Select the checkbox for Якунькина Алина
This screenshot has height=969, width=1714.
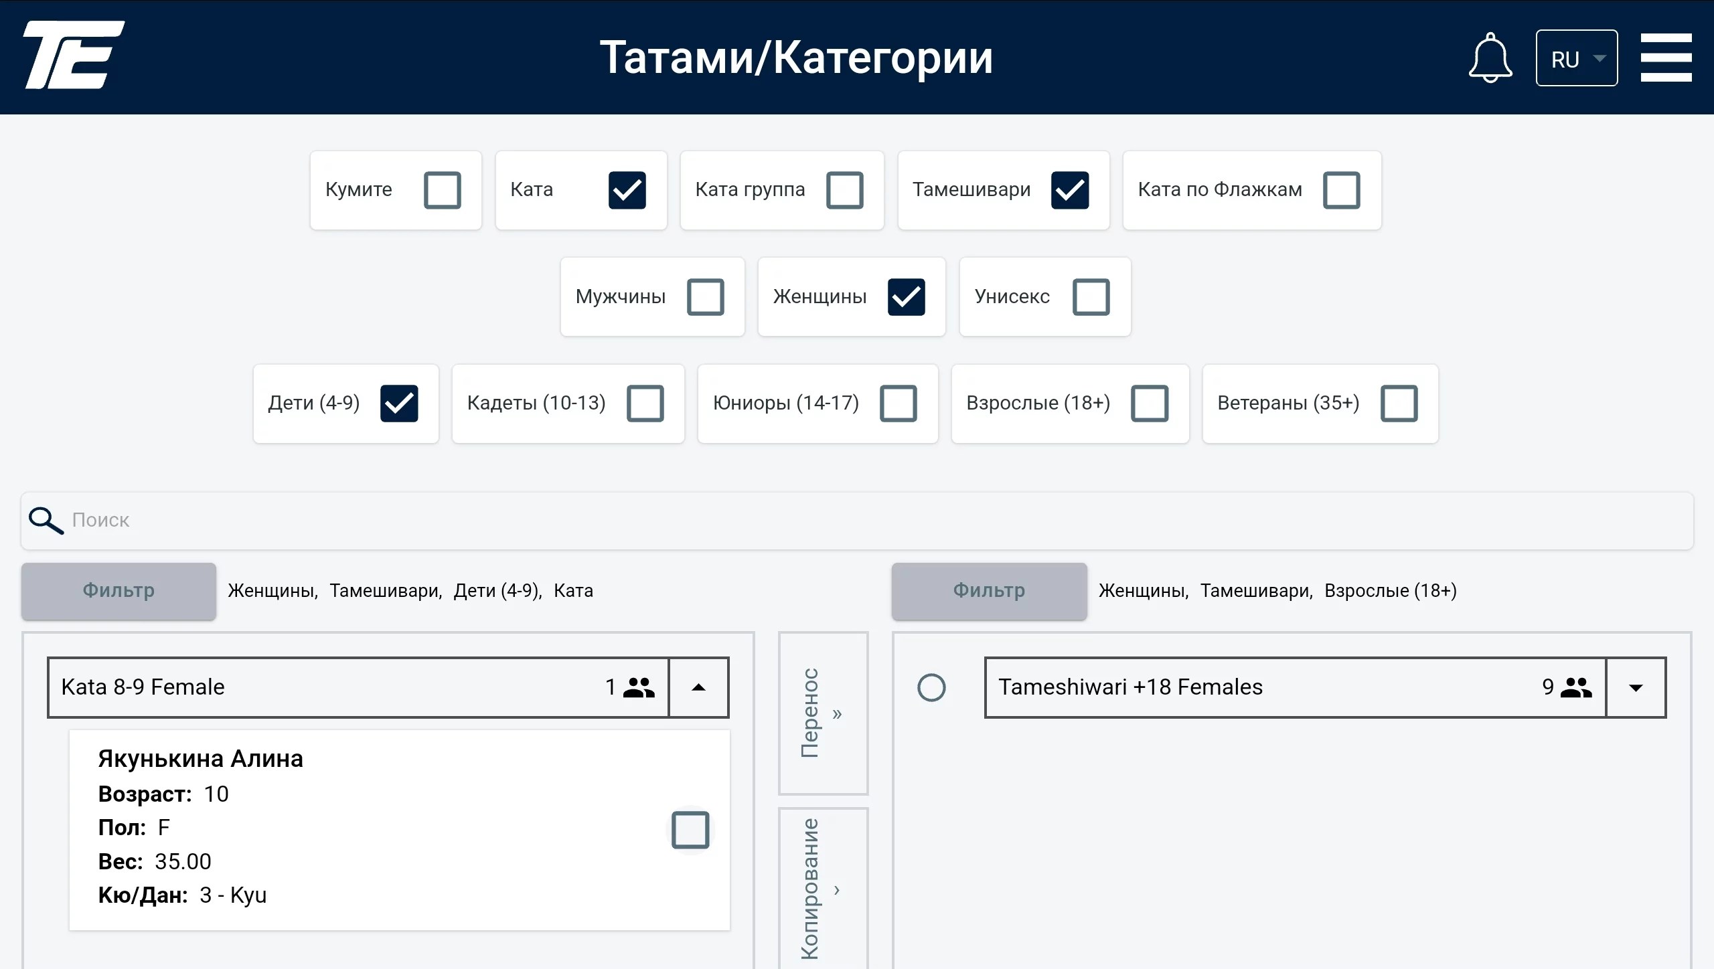point(690,830)
